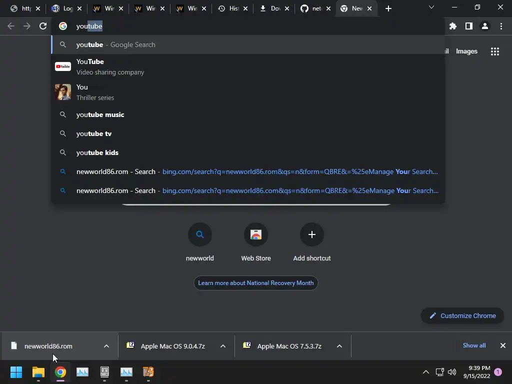Open Apple Mac OS 9.0.4.7z download

tap(172, 346)
